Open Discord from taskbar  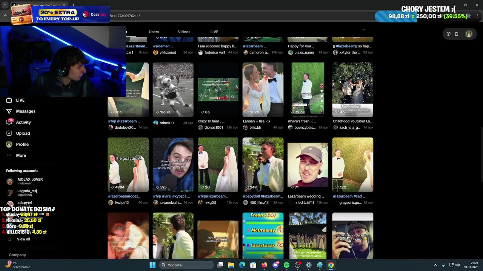pos(275,265)
